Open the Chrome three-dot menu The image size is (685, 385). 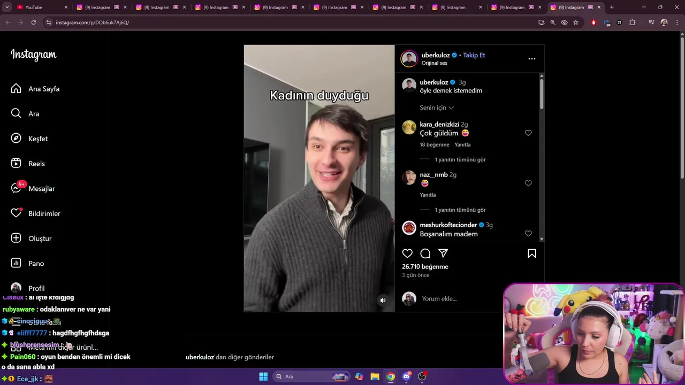pyautogui.click(x=677, y=22)
